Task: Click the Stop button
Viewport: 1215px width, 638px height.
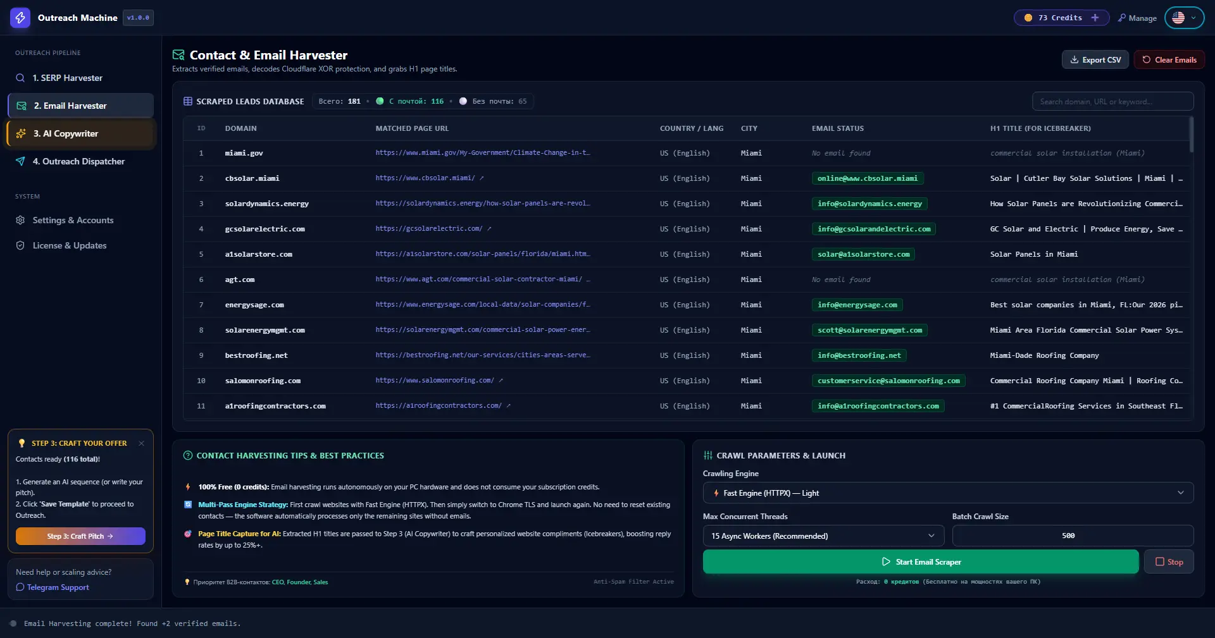Action: [1169, 561]
